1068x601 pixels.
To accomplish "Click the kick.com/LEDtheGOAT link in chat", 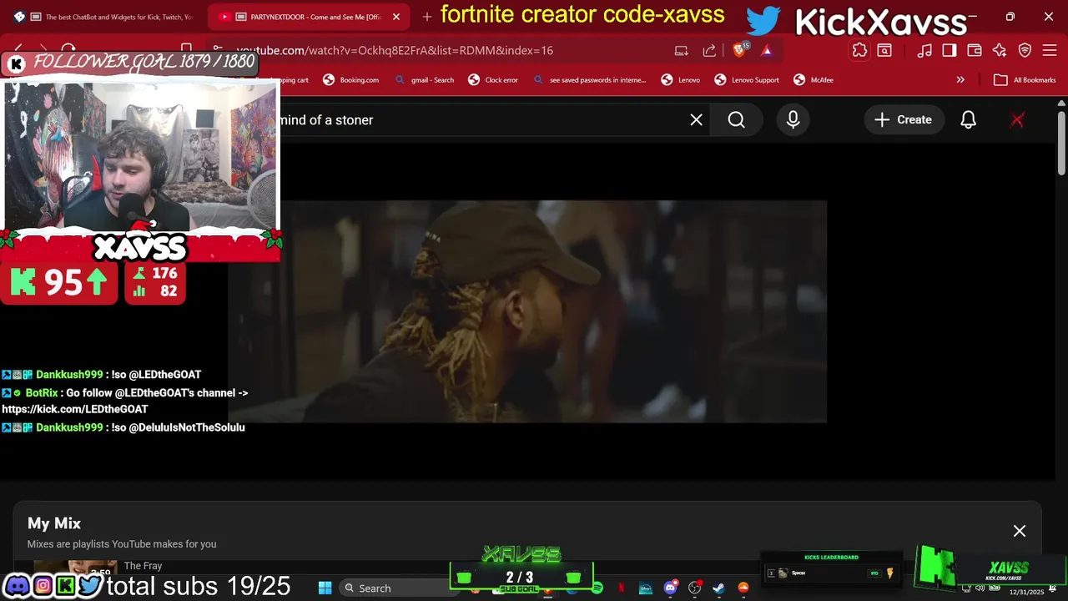I will (x=75, y=410).
